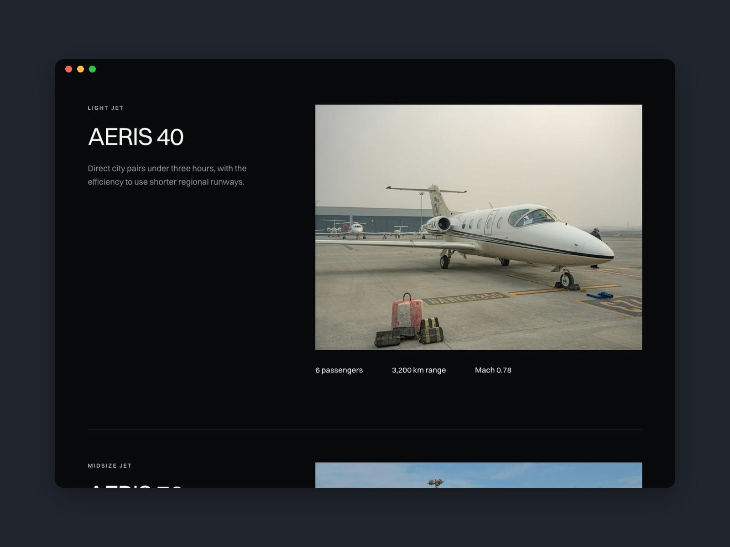Click the 'Mach 0.78' speed spec
The width and height of the screenshot is (730, 547).
[493, 370]
